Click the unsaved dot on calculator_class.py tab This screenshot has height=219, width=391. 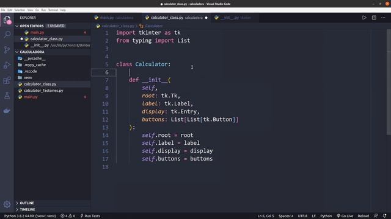point(206,18)
